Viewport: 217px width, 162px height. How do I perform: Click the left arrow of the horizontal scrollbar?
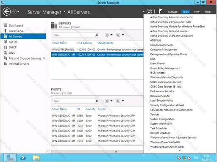(x=48, y=151)
